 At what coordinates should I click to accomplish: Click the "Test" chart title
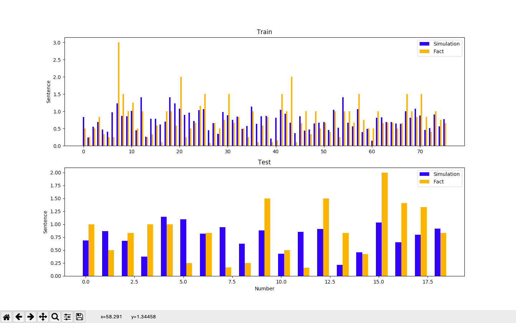point(264,162)
